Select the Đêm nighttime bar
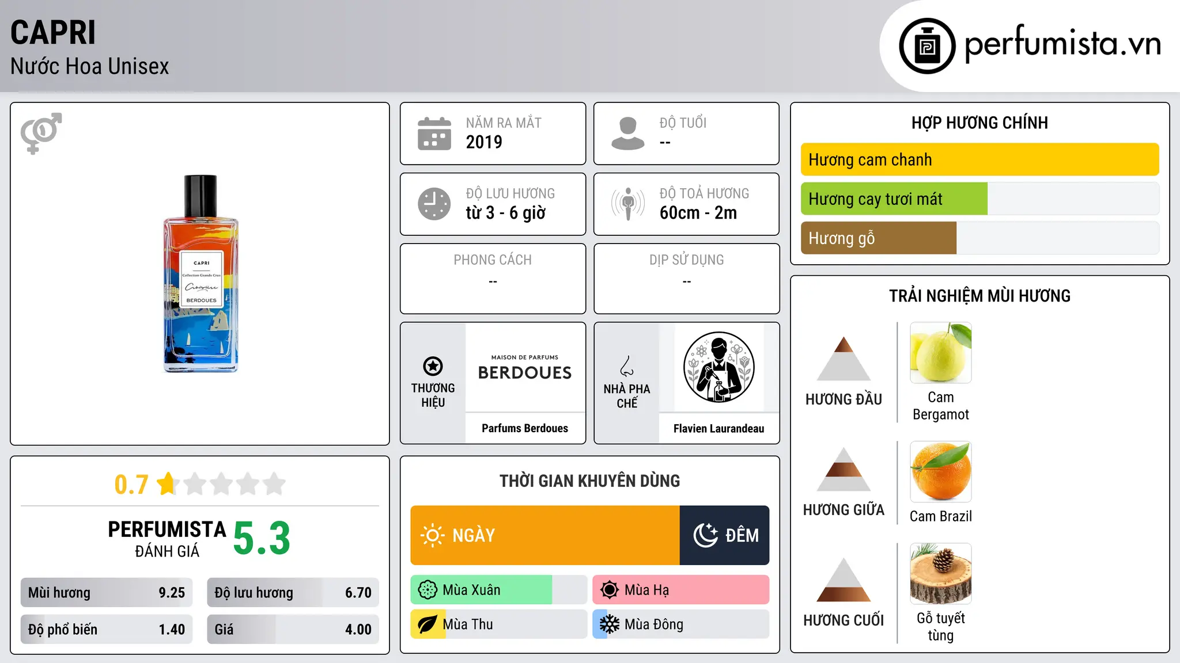 [x=725, y=535]
